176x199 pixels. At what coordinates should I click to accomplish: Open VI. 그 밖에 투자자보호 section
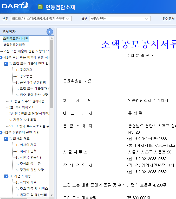(x=29, y=126)
